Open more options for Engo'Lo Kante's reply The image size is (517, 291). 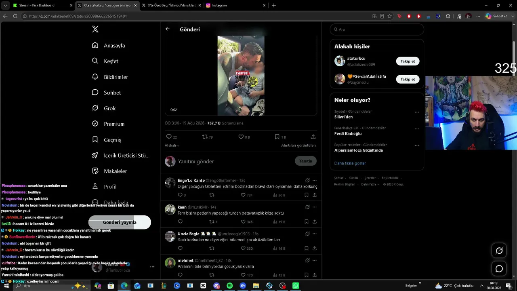(x=315, y=181)
